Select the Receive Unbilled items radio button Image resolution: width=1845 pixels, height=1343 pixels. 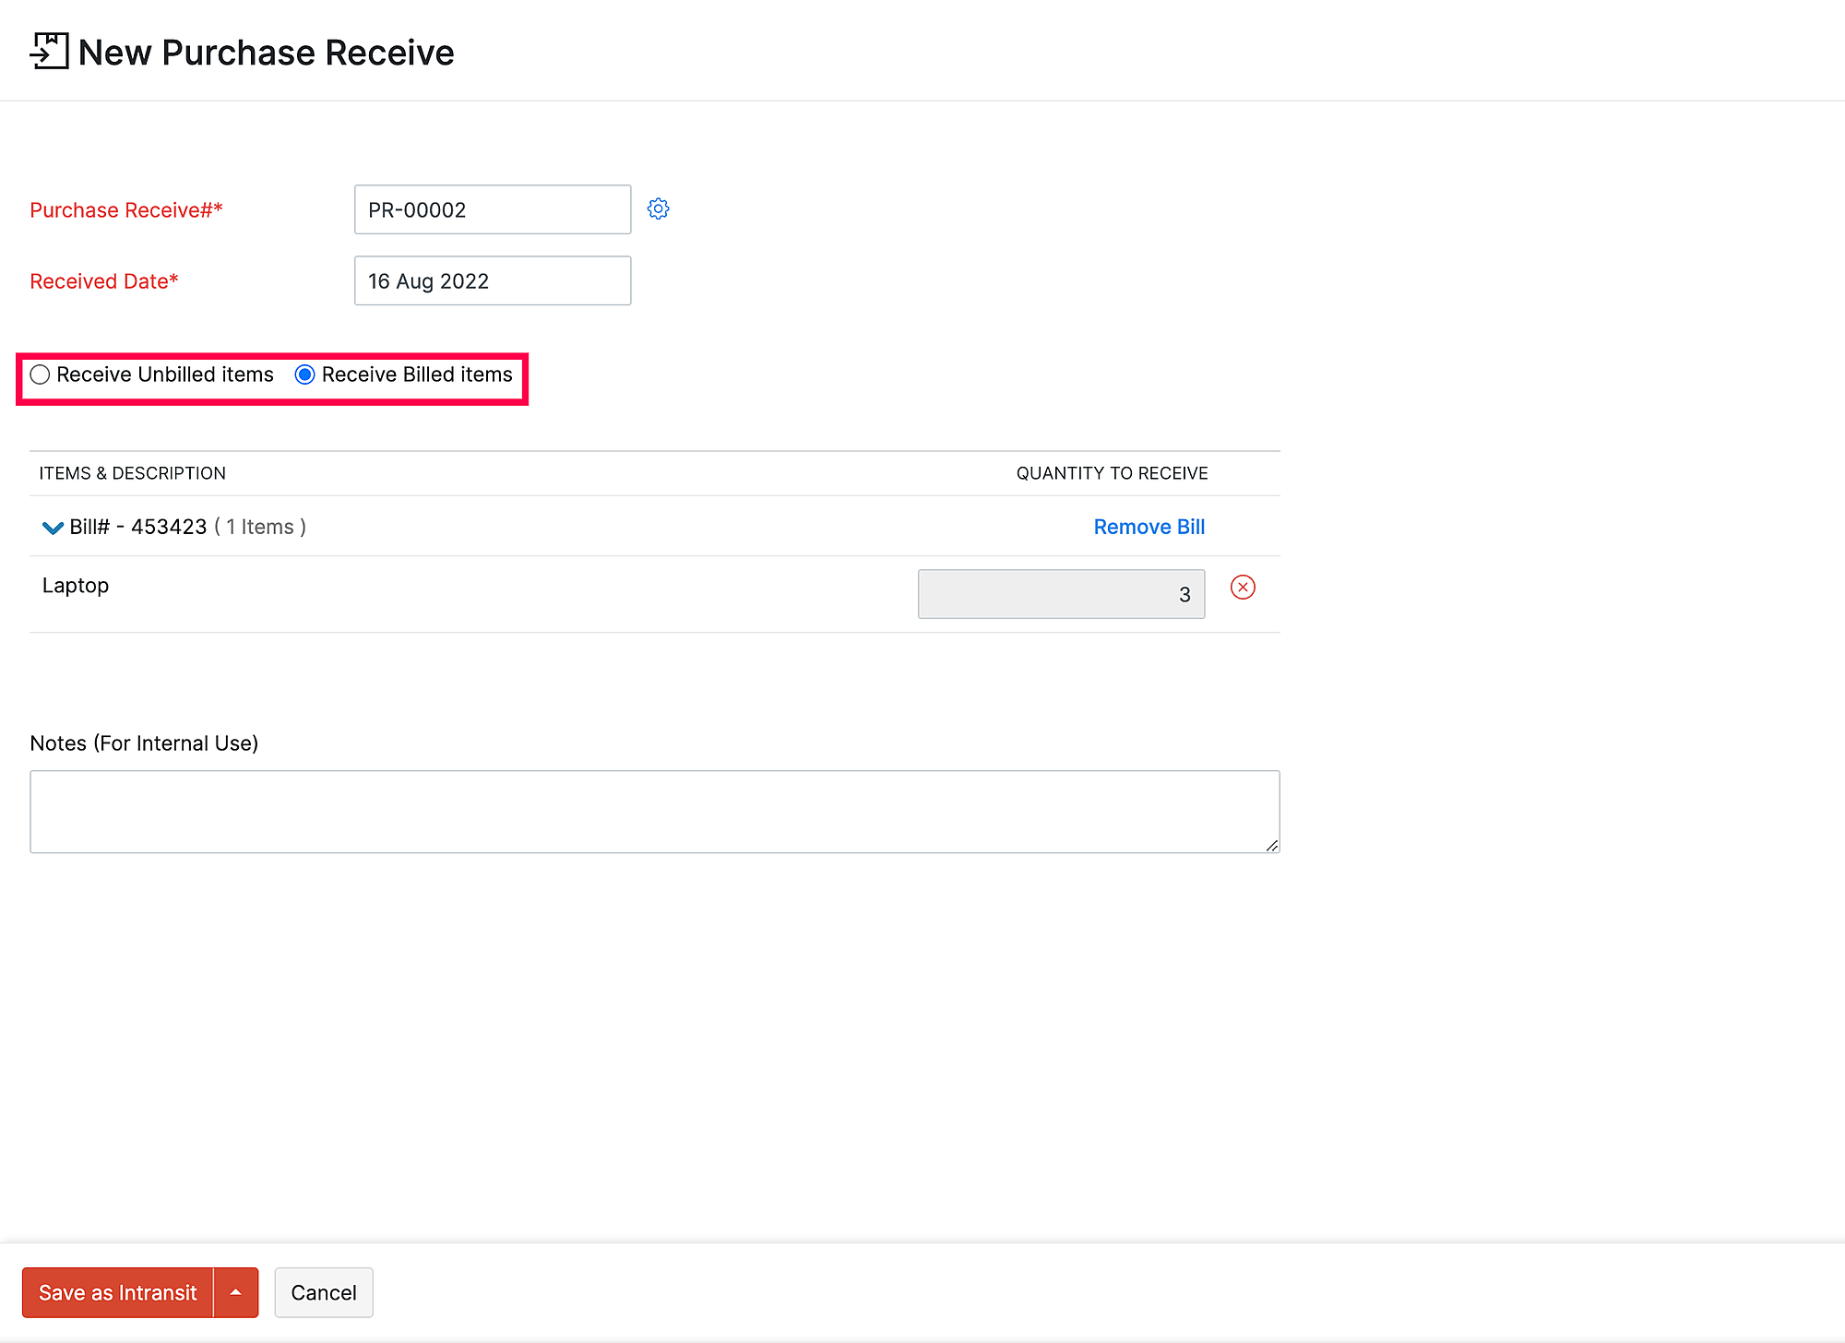point(40,374)
